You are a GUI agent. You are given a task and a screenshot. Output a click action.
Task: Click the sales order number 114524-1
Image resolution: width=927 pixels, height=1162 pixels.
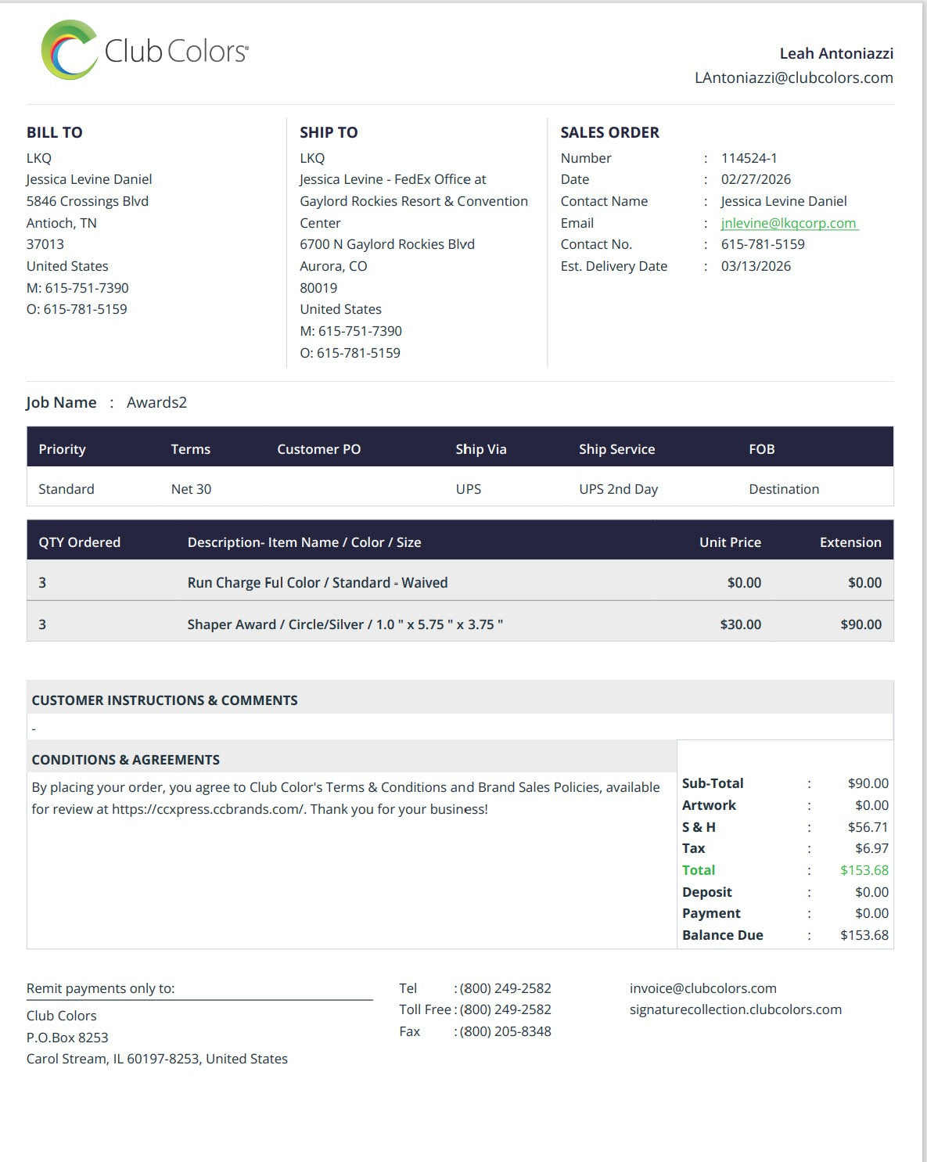click(749, 158)
